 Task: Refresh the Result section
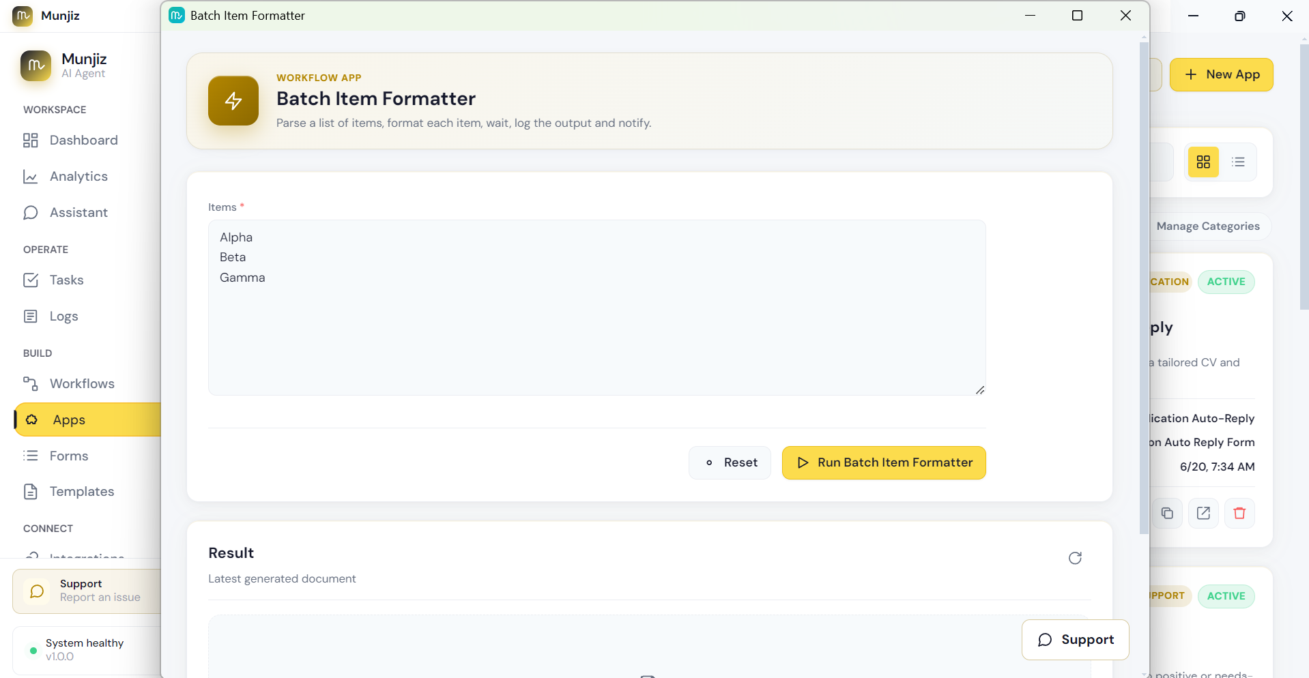click(1075, 558)
